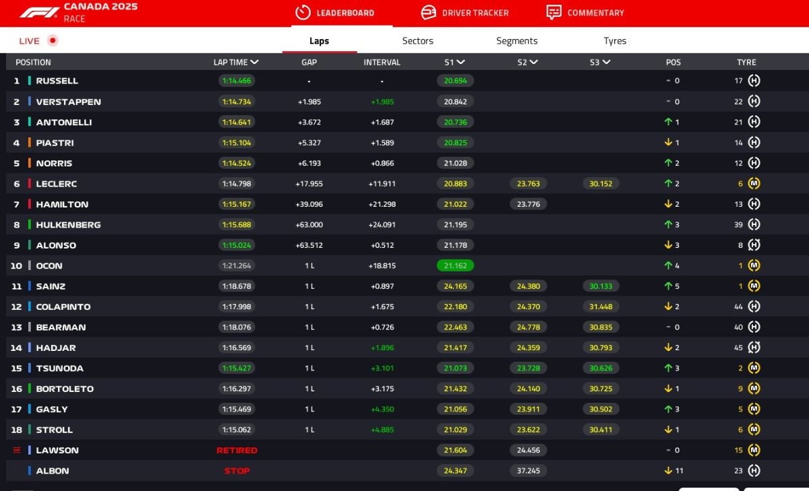Click Leclerc's medium tyre icon
809x491 pixels.
(754, 184)
